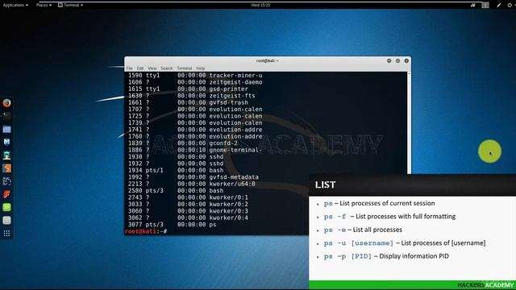Open the red F icon in dock
Image resolution: width=516 pixels, height=290 pixels.
6,194
